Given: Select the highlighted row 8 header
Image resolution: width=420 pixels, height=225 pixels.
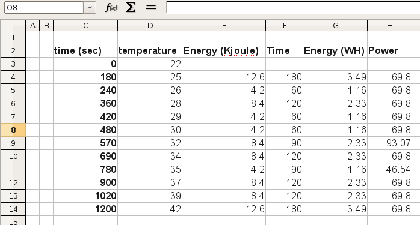Looking at the screenshot, I should (13, 130).
